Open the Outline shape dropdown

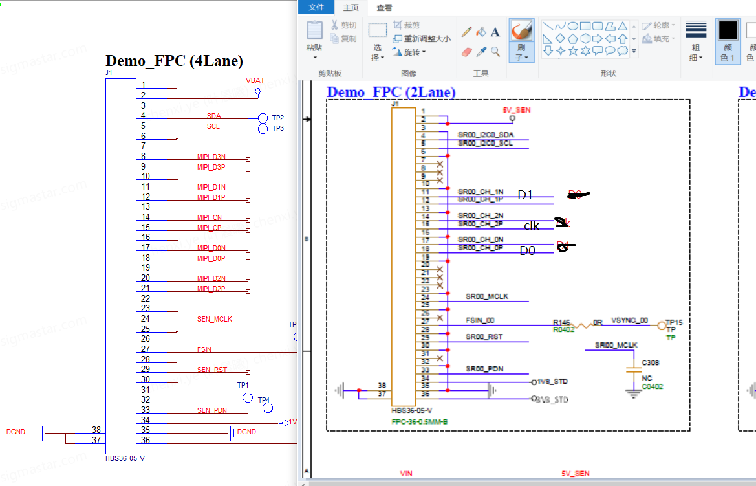pyautogui.click(x=658, y=26)
